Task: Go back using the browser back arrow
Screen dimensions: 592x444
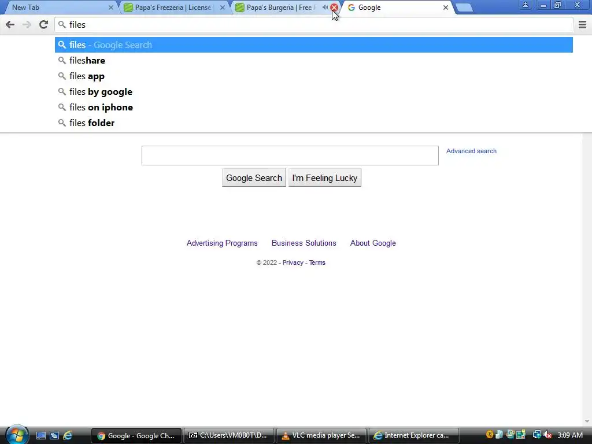Action: click(x=10, y=24)
